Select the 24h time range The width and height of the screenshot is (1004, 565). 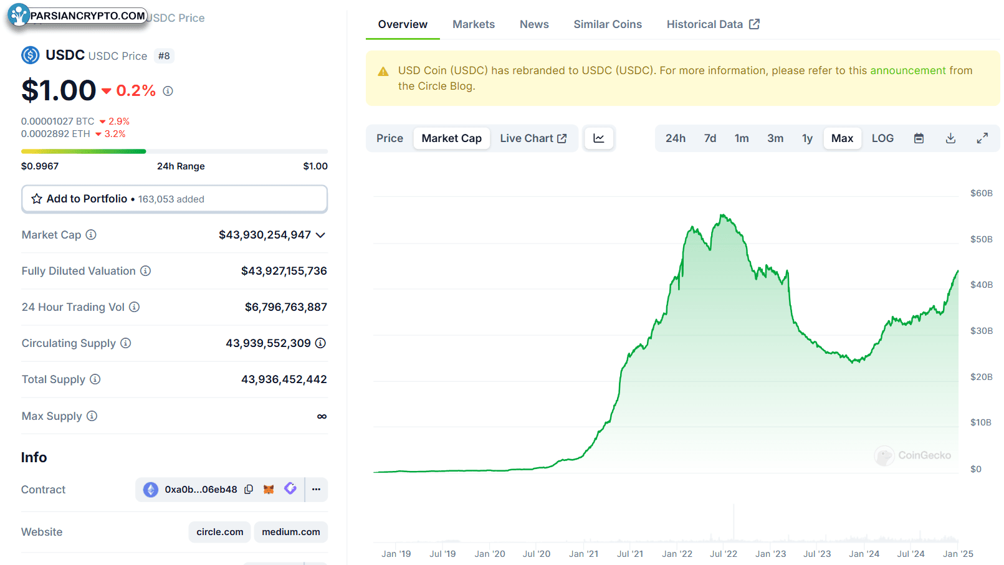point(676,138)
